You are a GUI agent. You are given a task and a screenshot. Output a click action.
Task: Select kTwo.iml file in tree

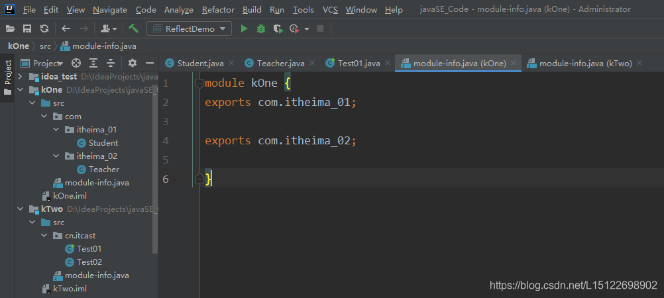(x=64, y=289)
